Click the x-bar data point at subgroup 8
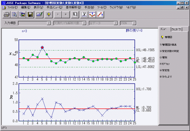190x131 pixels. [56, 63]
